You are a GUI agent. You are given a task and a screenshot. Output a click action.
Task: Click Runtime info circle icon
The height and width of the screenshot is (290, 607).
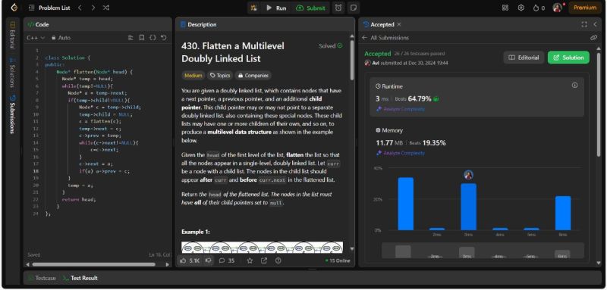(x=575, y=86)
